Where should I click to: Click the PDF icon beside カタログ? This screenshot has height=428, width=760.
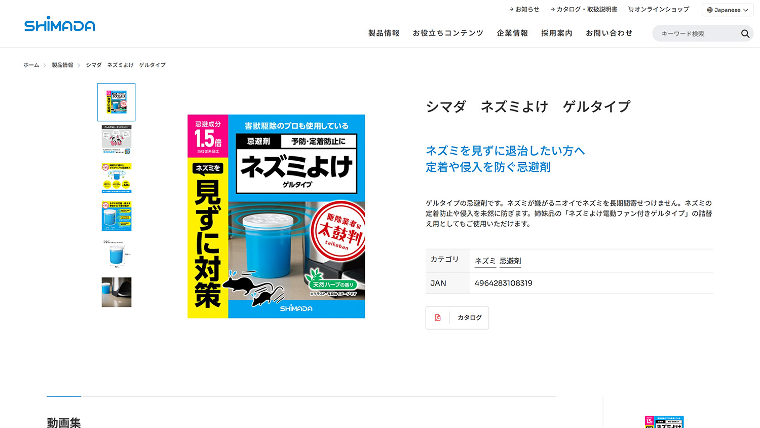pos(438,317)
